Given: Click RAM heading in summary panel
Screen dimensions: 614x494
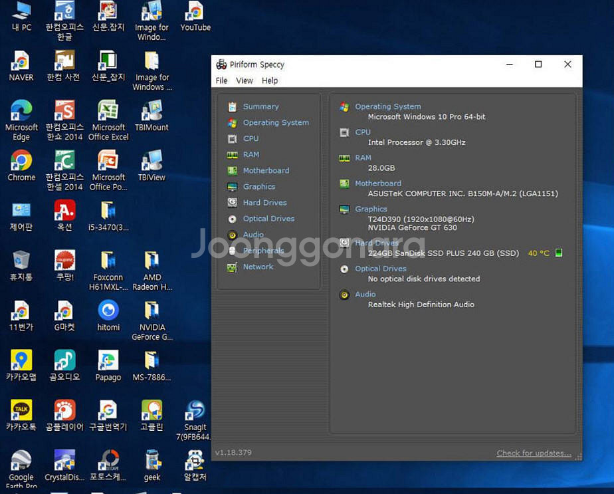Looking at the screenshot, I should click(x=363, y=158).
